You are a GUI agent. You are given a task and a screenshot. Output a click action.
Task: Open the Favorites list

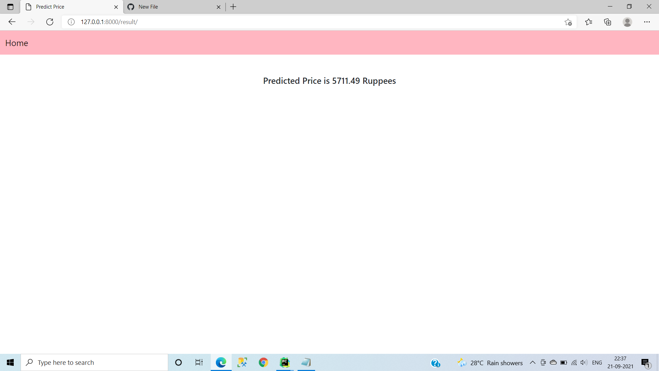tap(589, 22)
